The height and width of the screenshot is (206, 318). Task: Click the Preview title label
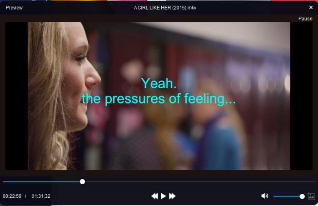[14, 8]
